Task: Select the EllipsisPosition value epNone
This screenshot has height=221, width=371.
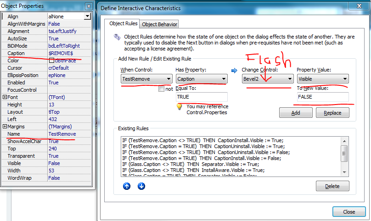Action: (x=57, y=75)
